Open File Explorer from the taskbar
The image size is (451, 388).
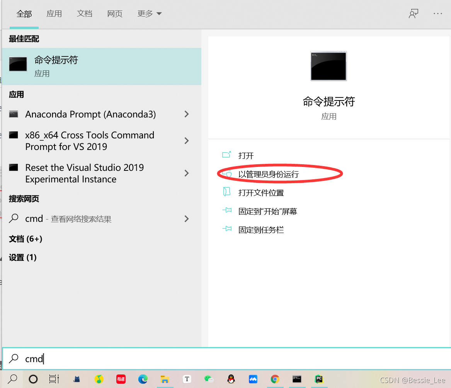(165, 379)
